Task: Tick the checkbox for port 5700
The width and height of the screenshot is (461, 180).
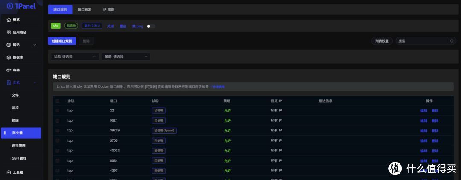Action: (58, 140)
